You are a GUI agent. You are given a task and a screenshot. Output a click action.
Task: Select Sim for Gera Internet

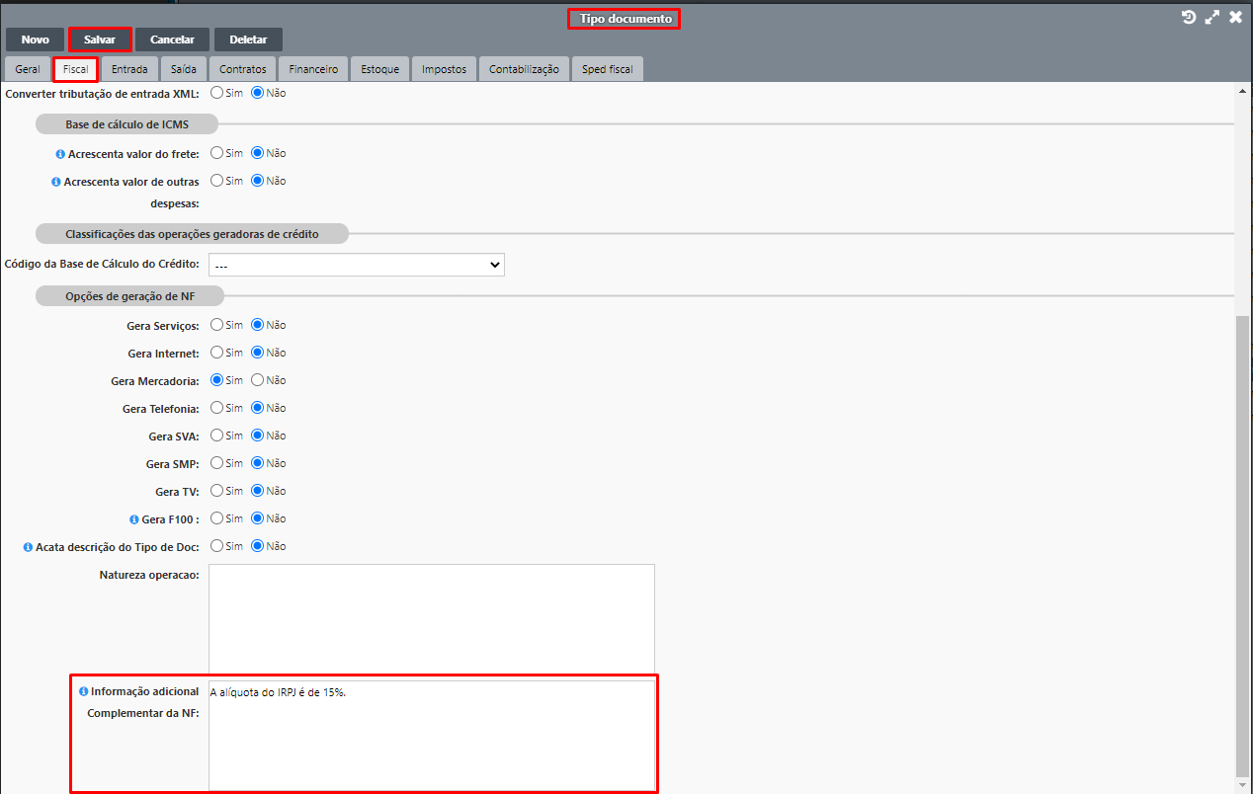(x=217, y=353)
